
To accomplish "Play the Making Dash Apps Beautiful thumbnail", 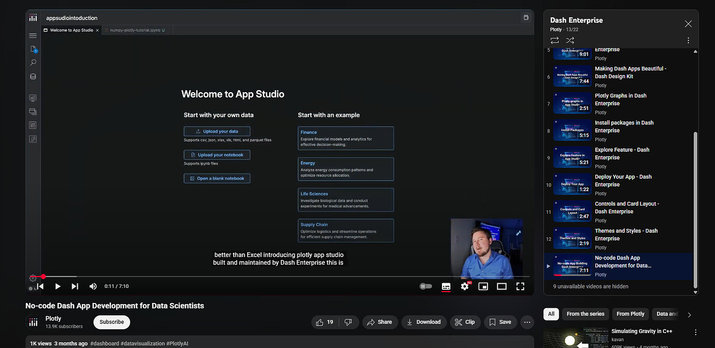I will click(572, 76).
